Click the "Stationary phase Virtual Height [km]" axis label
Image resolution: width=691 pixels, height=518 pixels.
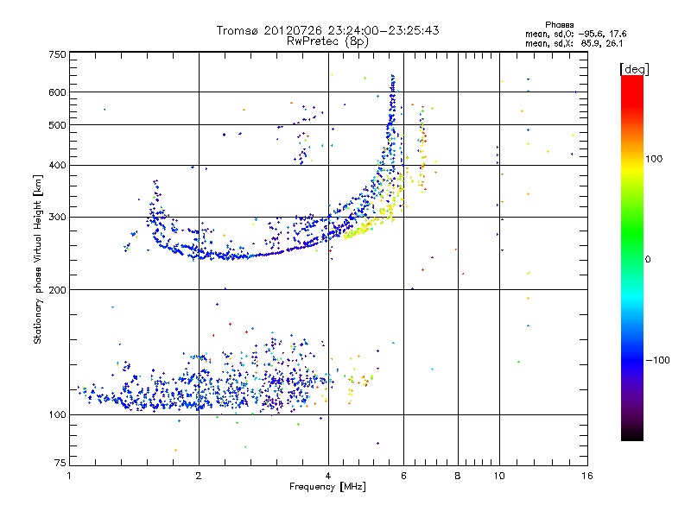[x=38, y=260]
